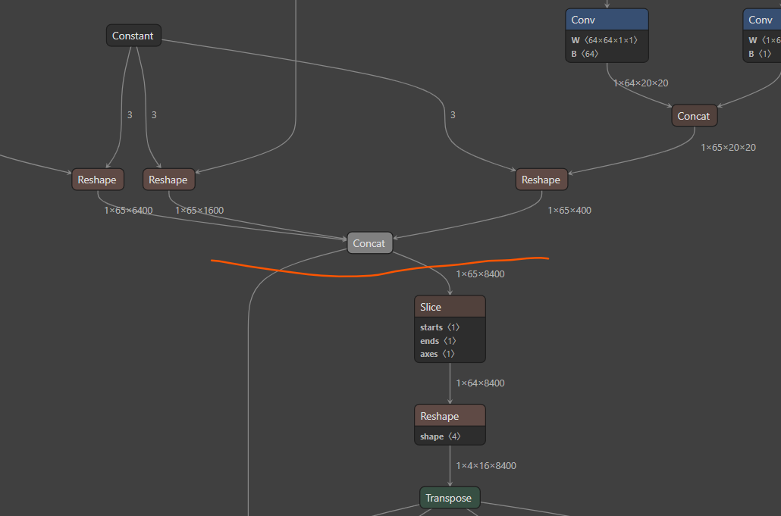This screenshot has height=516, width=781.
Task: Select the Transpose node
Action: pyautogui.click(x=449, y=498)
